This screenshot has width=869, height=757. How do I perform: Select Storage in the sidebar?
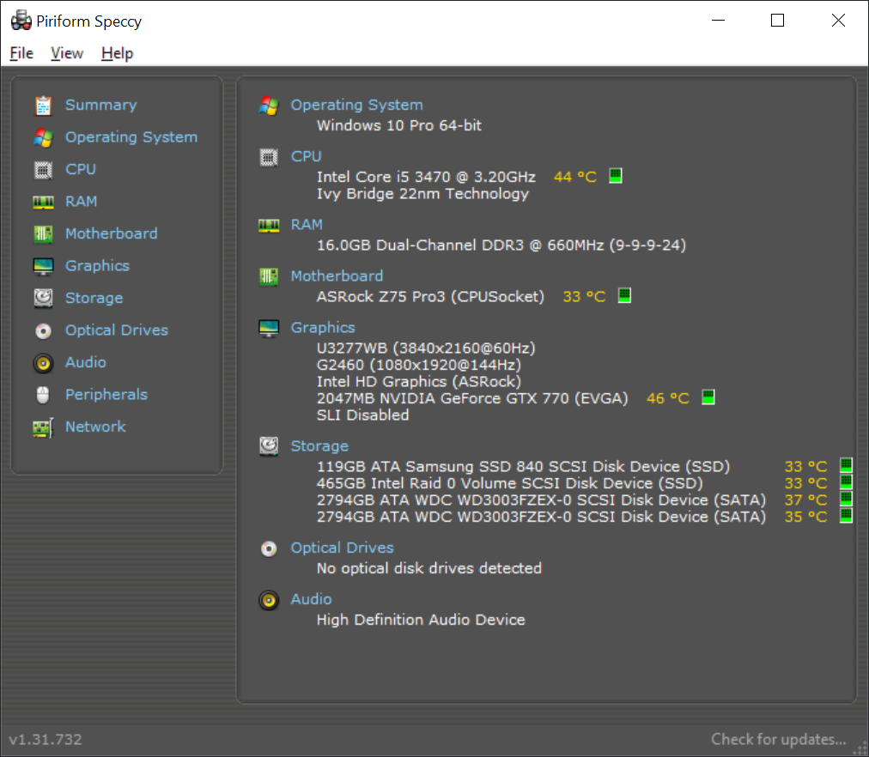click(x=94, y=298)
